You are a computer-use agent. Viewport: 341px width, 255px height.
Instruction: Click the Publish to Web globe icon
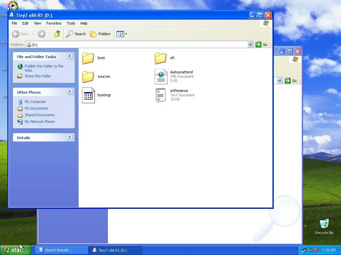click(x=20, y=66)
